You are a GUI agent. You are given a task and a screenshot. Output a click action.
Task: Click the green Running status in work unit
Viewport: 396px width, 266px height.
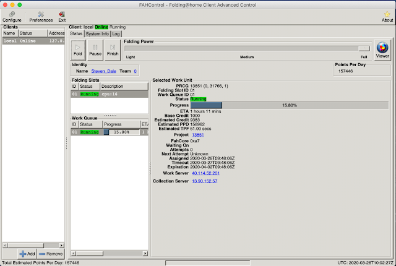[198, 99]
